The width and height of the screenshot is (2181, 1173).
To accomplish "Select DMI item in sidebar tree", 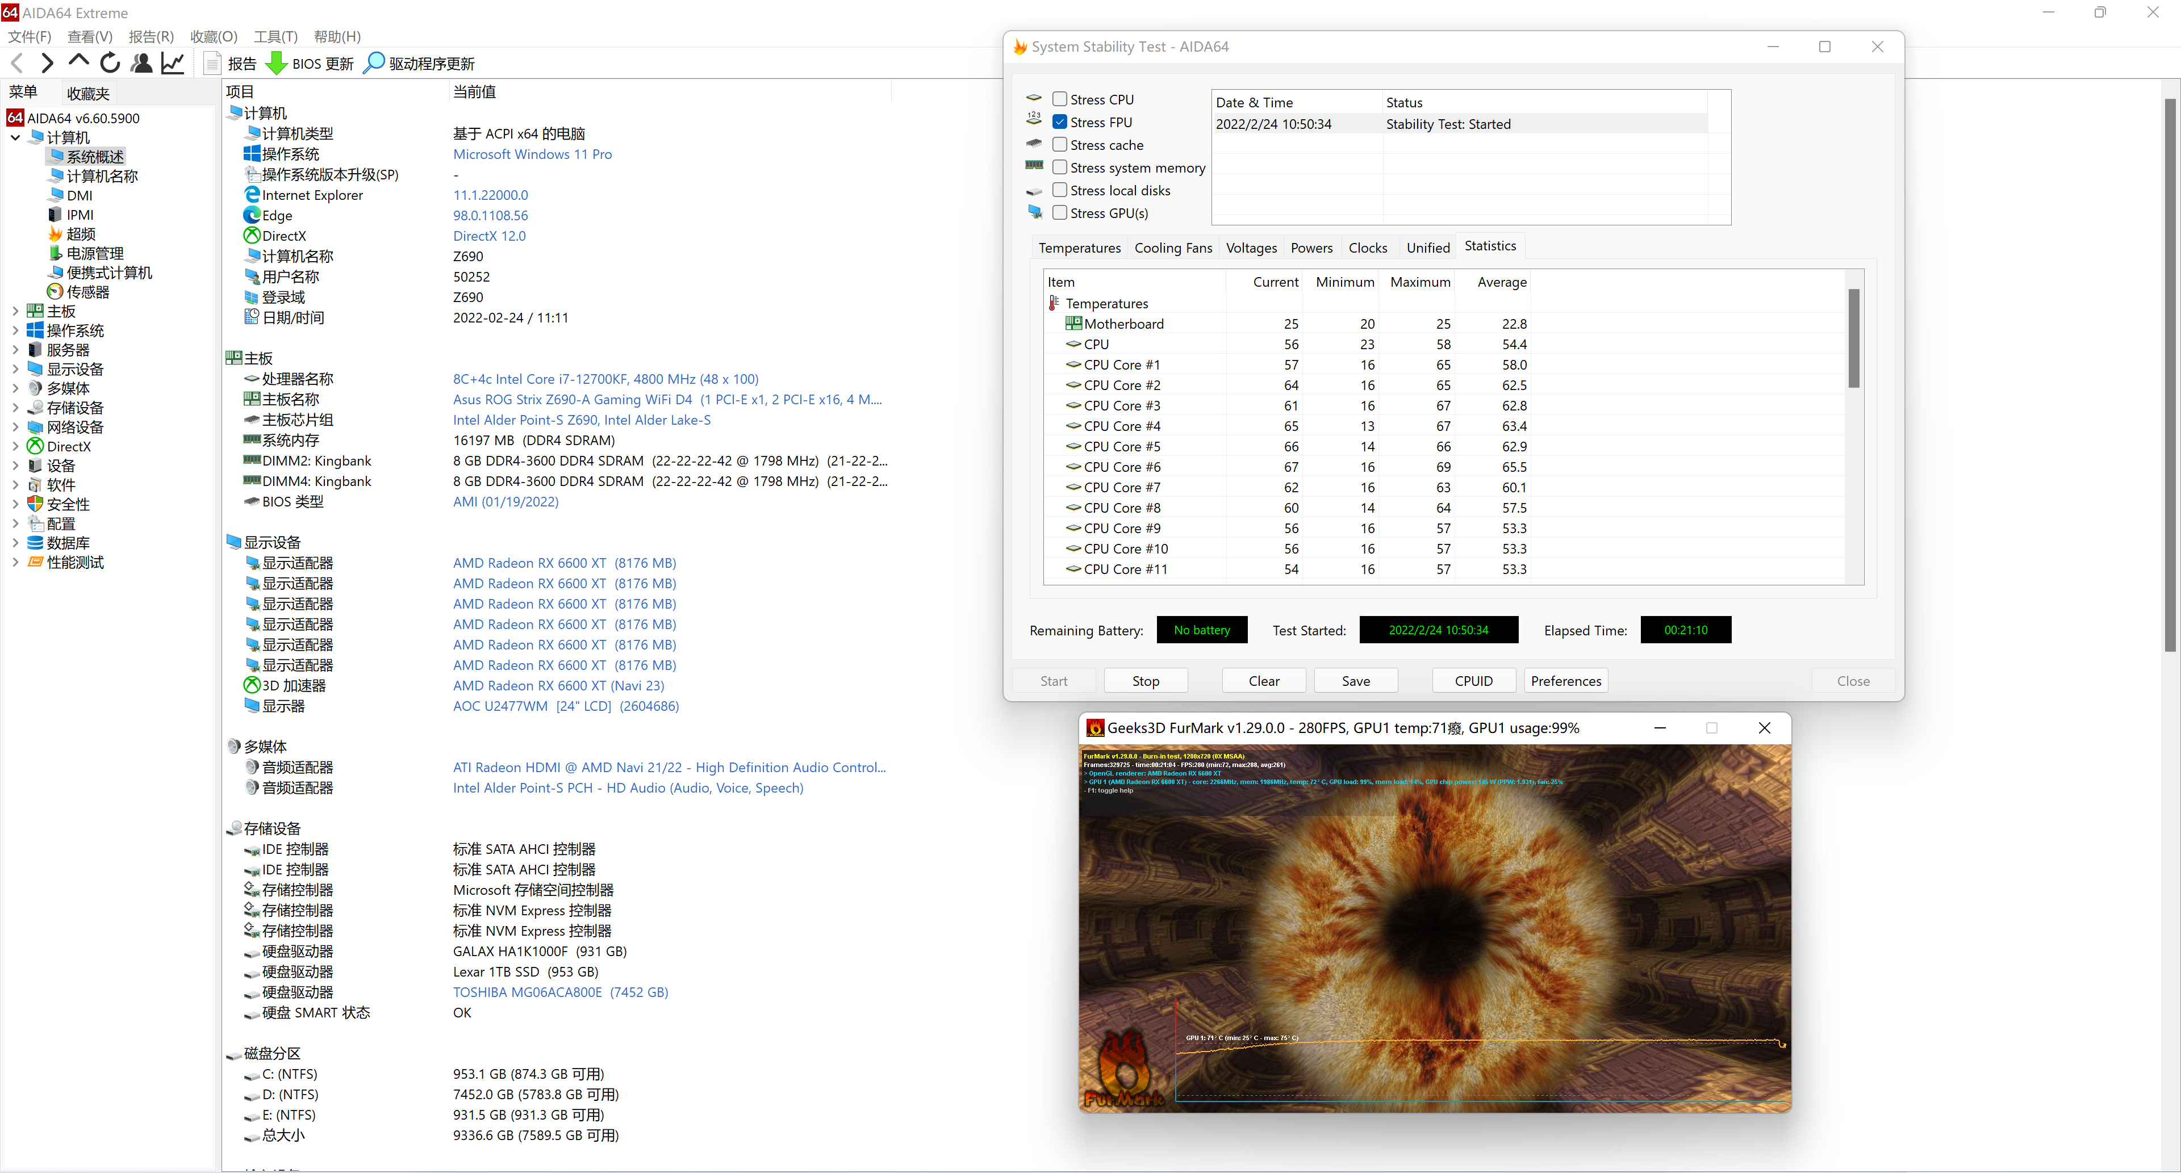I will point(79,195).
